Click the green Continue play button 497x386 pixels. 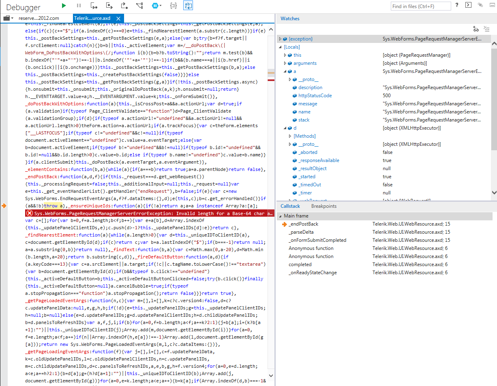(x=64, y=6)
